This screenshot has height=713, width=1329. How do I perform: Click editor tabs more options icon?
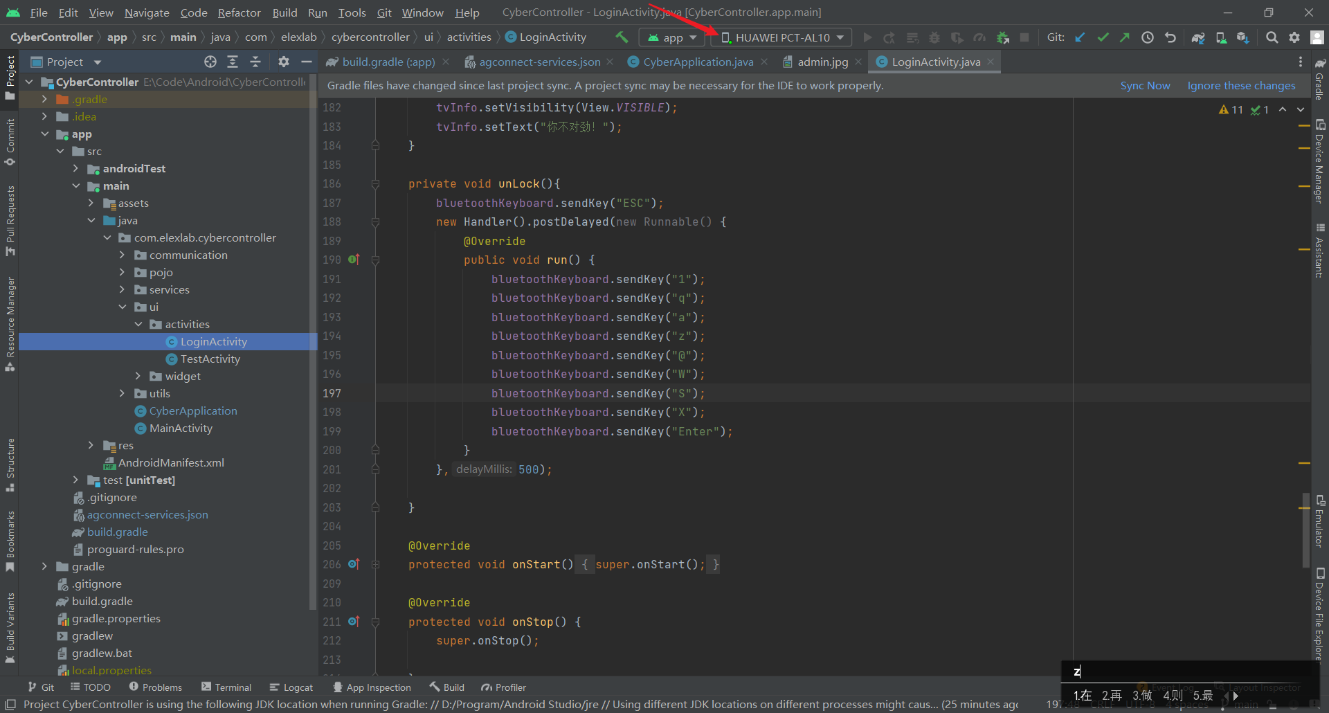1301,62
